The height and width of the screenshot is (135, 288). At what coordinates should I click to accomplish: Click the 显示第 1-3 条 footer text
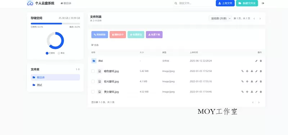pyautogui.click(x=103, y=102)
